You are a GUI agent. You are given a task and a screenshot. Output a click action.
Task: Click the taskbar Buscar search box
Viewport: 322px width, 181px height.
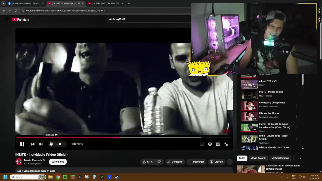[28, 177]
